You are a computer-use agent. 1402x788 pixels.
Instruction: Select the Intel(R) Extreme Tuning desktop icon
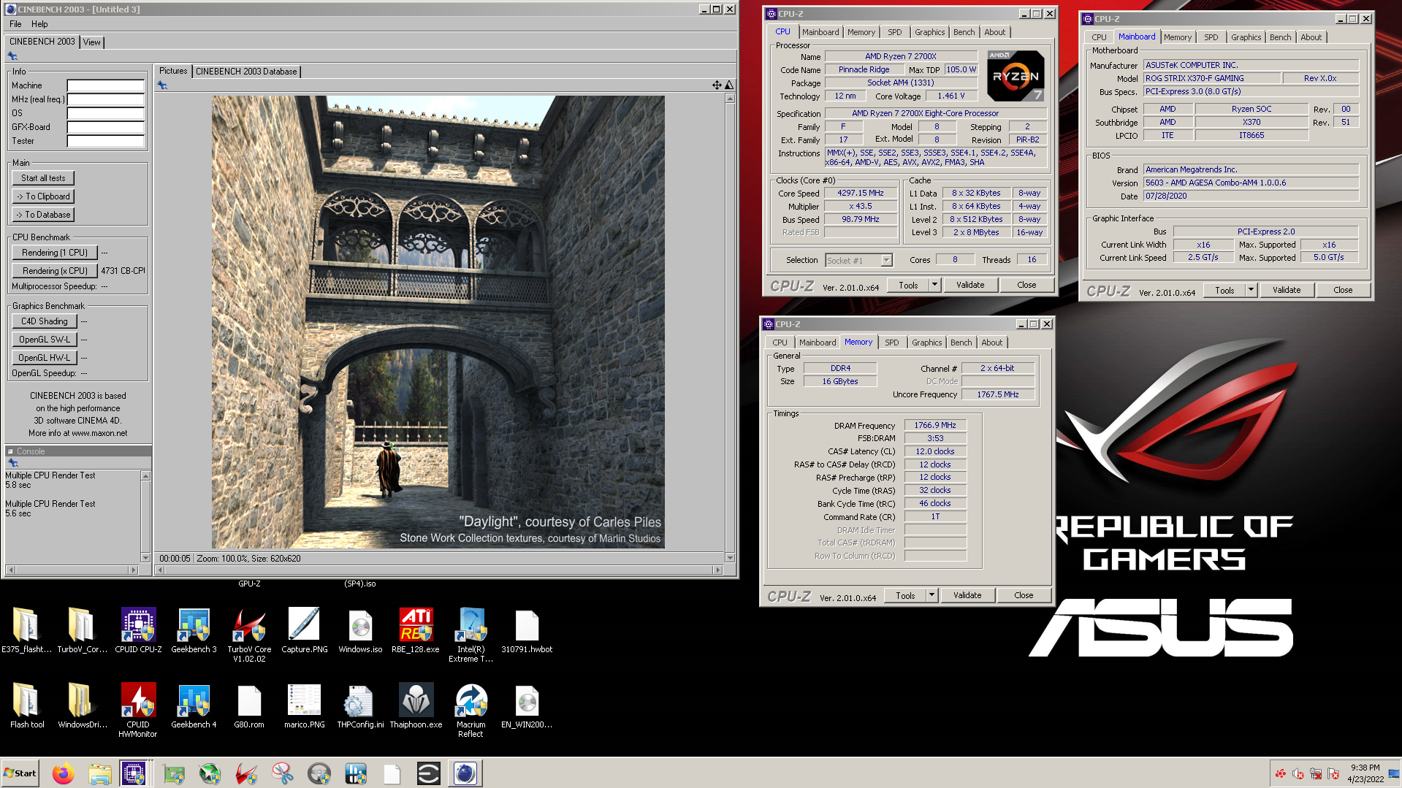pyautogui.click(x=471, y=634)
